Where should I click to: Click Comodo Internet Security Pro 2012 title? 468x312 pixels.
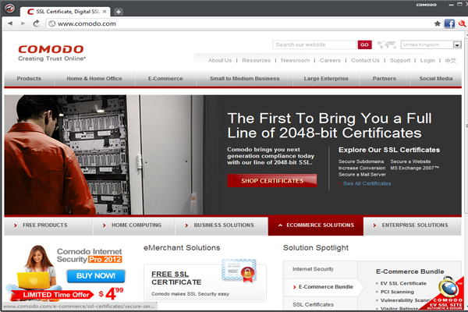[90, 255]
